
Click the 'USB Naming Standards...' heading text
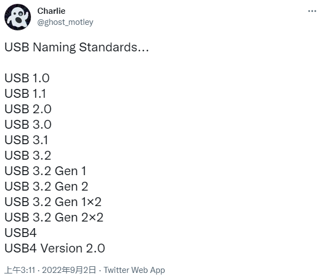click(x=77, y=48)
